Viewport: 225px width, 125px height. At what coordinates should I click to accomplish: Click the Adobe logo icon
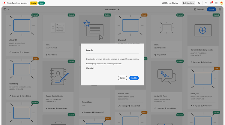click(x=4, y=3)
